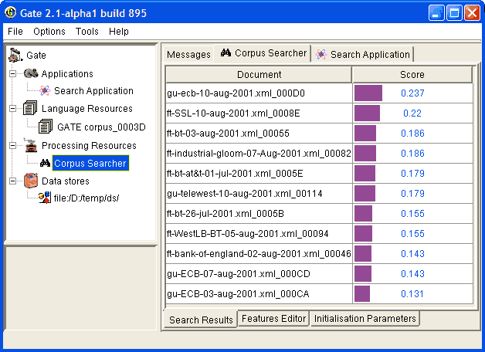The image size is (485, 352).
Task: Collapse the Data stores tree node
Action: point(13,181)
